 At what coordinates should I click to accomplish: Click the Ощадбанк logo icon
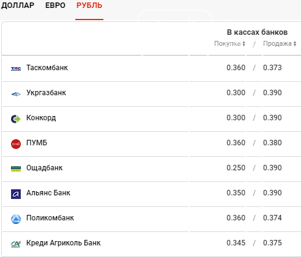coord(16,169)
